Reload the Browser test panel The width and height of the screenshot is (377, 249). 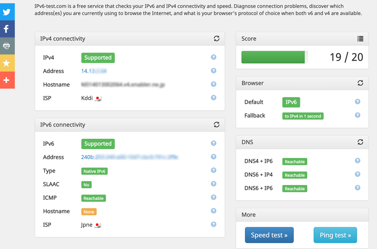pos(360,83)
